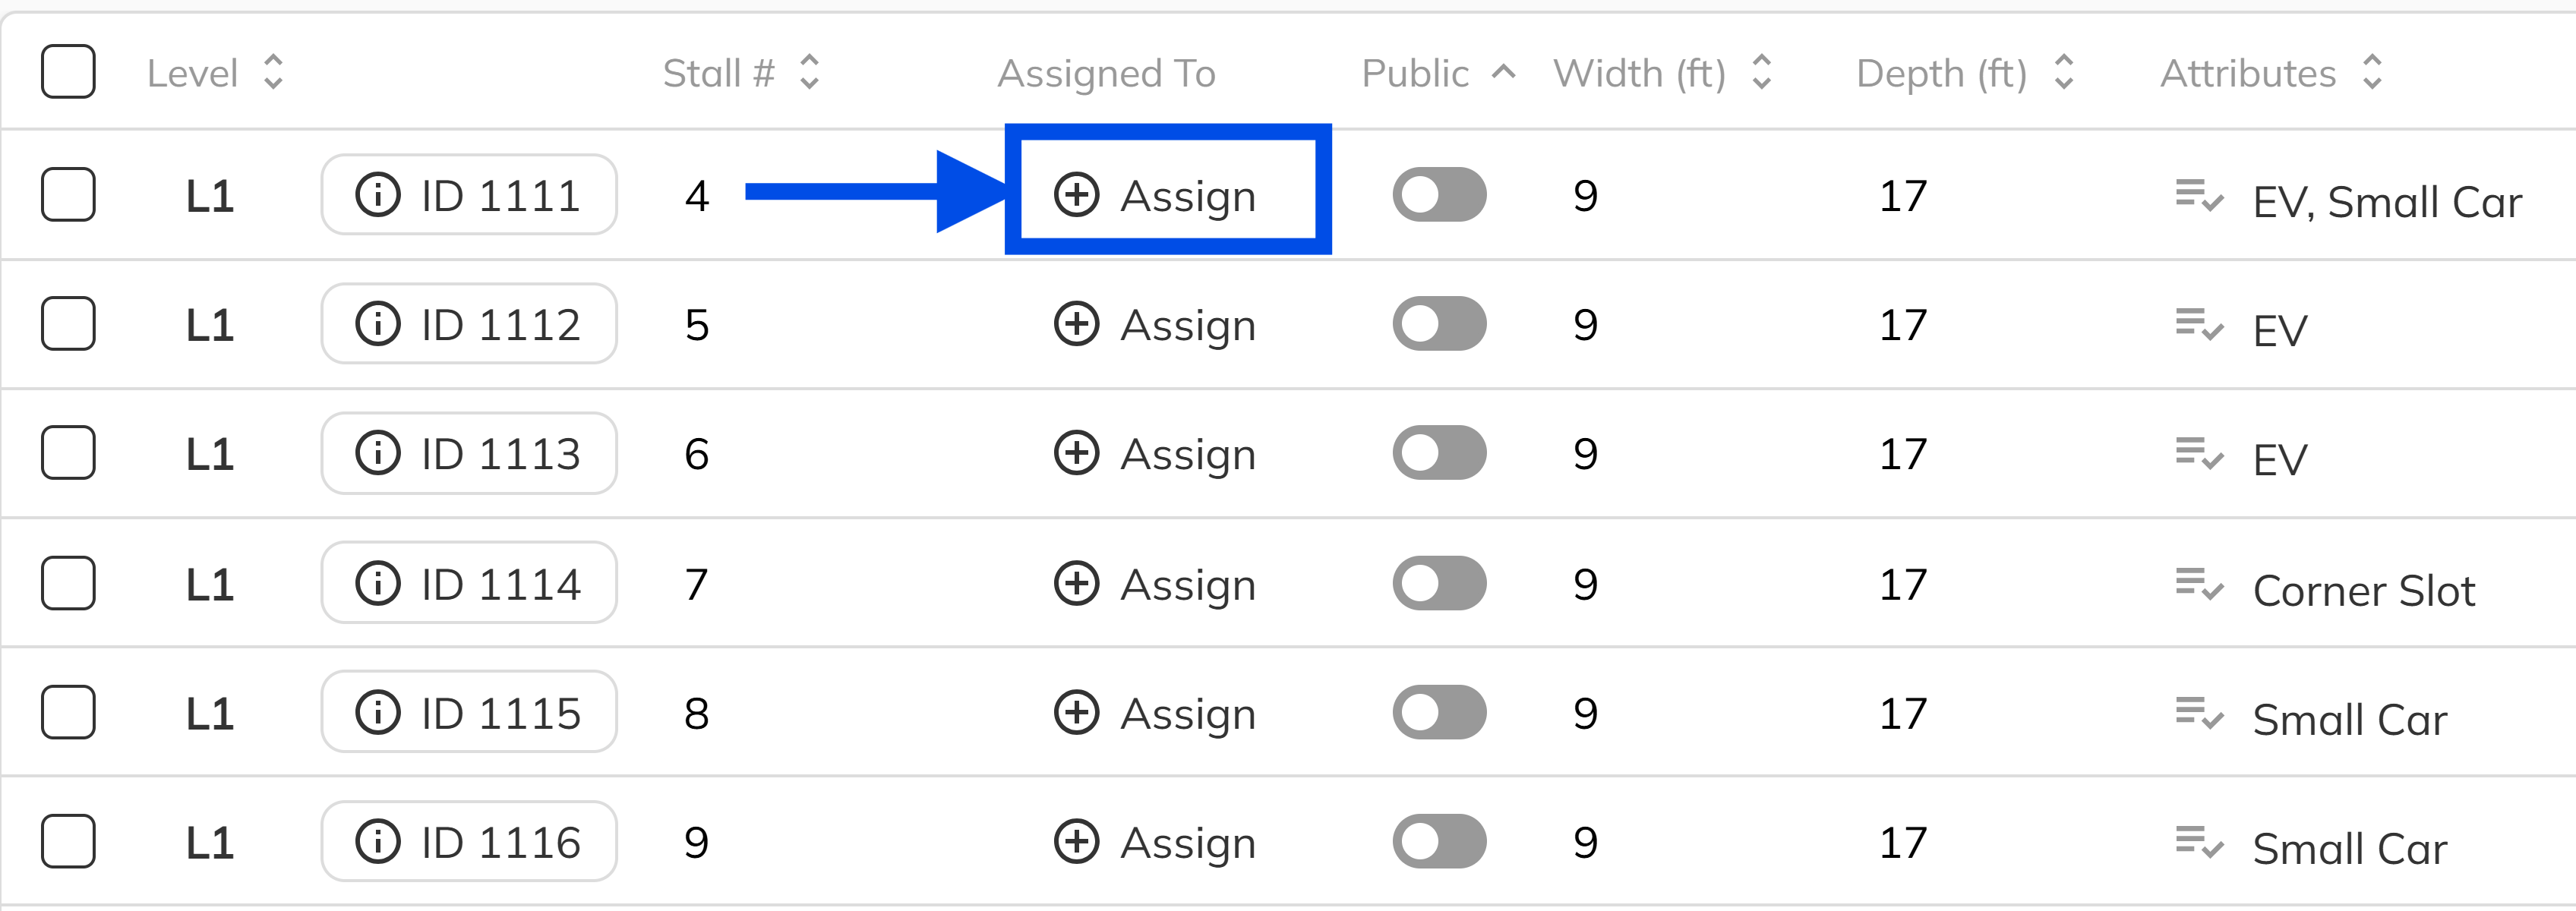
Task: Click the Depth (ft) column header
Action: (1941, 71)
